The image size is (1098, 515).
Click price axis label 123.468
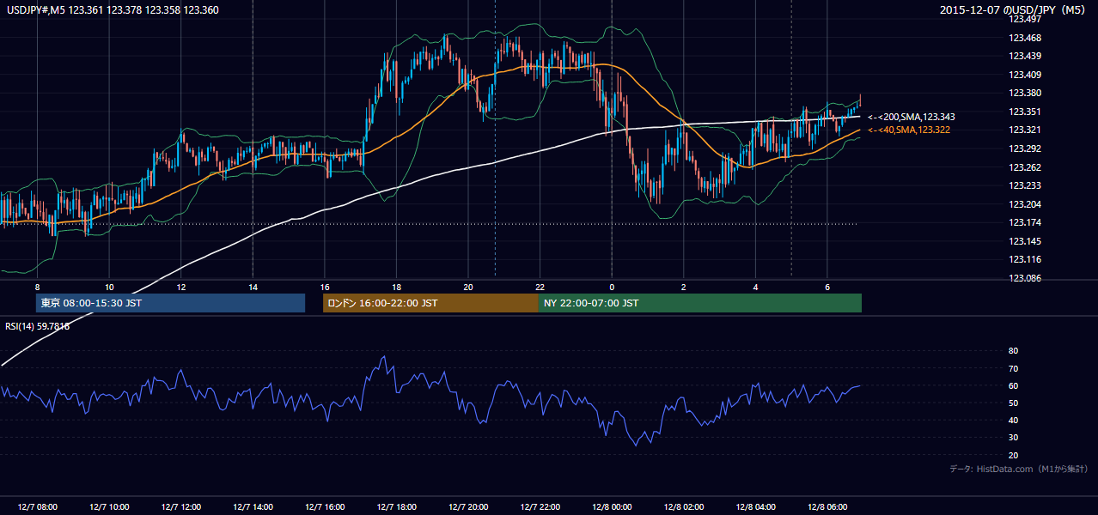coord(1024,38)
